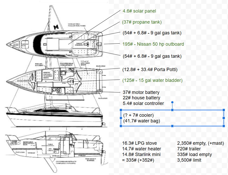Click the top-right resize handle of the selected box
Image resolution: width=228 pixels, height=175 pixels.
(x=224, y=110)
